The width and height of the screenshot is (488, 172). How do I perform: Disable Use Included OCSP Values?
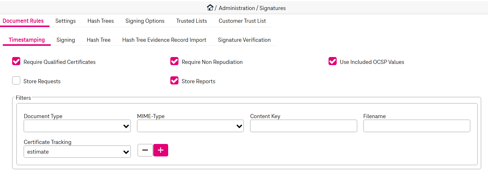pyautogui.click(x=333, y=61)
